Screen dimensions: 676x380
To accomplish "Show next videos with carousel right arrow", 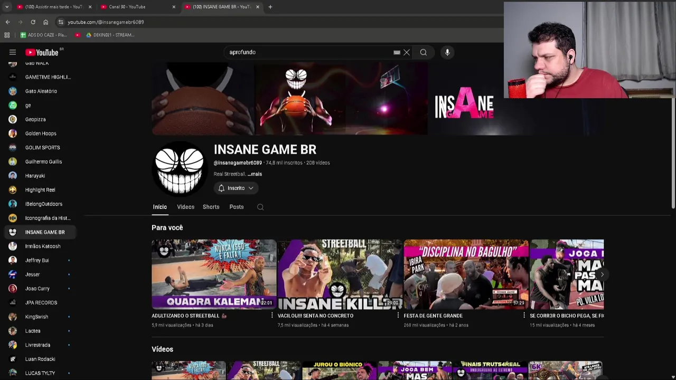I will click(602, 274).
